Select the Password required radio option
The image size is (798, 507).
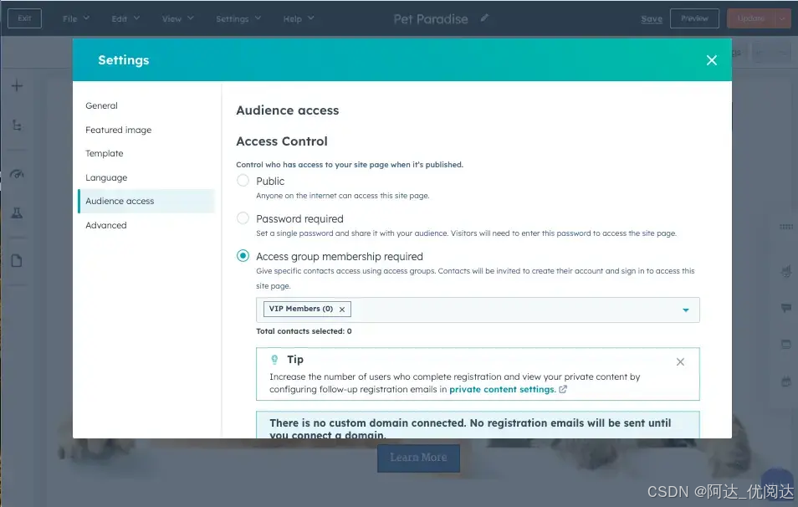(243, 218)
